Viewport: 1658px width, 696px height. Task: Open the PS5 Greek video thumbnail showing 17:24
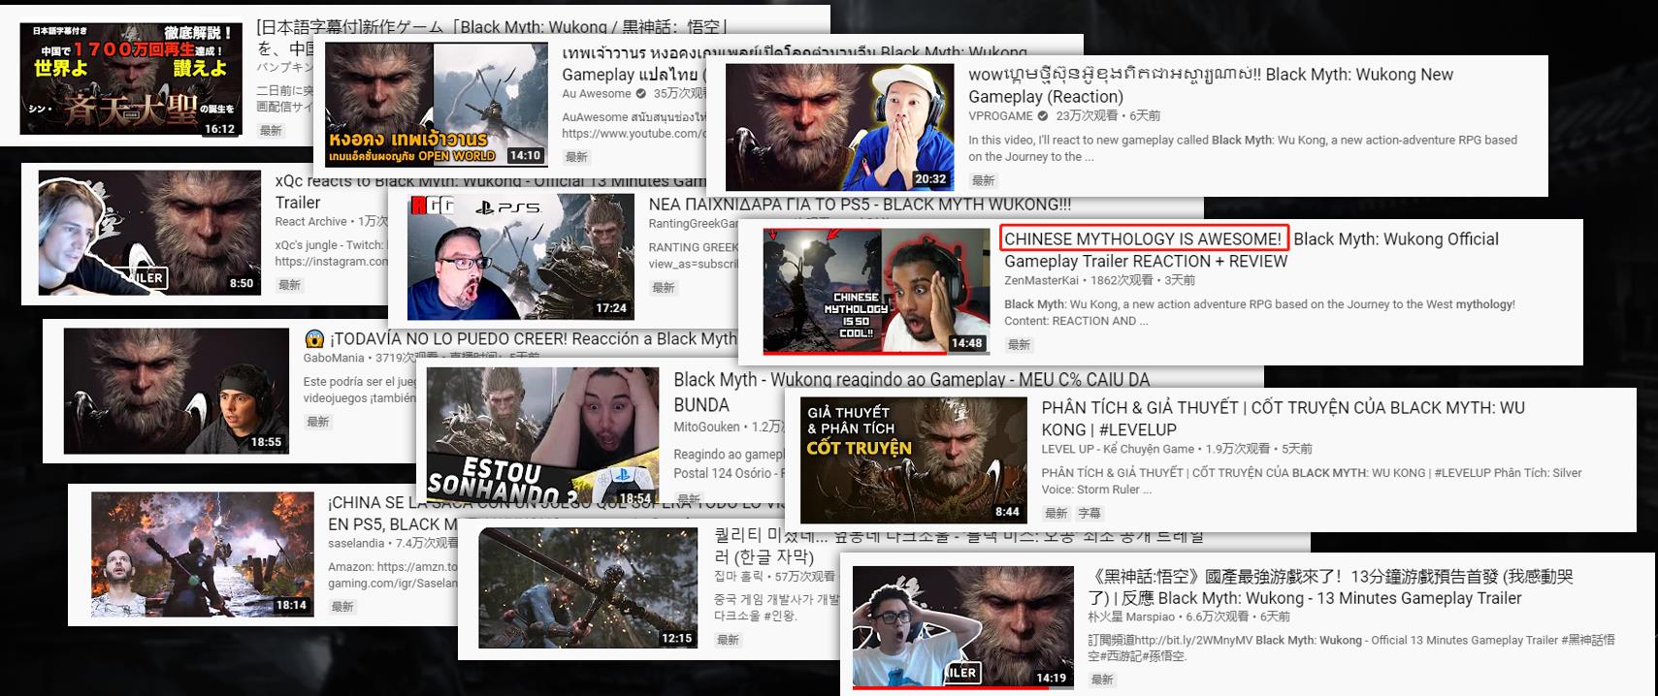coord(520,257)
